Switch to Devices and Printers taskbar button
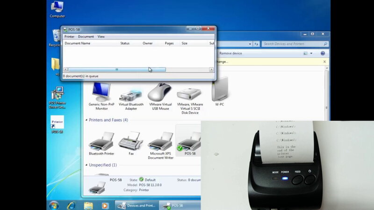Image resolution: width=374 pixels, height=210 pixels. [x=137, y=205]
